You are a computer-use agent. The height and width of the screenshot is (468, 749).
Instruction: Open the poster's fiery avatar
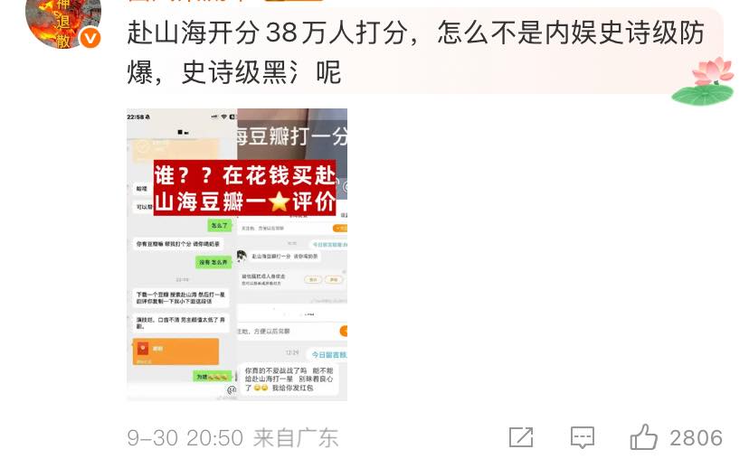(x=63, y=22)
